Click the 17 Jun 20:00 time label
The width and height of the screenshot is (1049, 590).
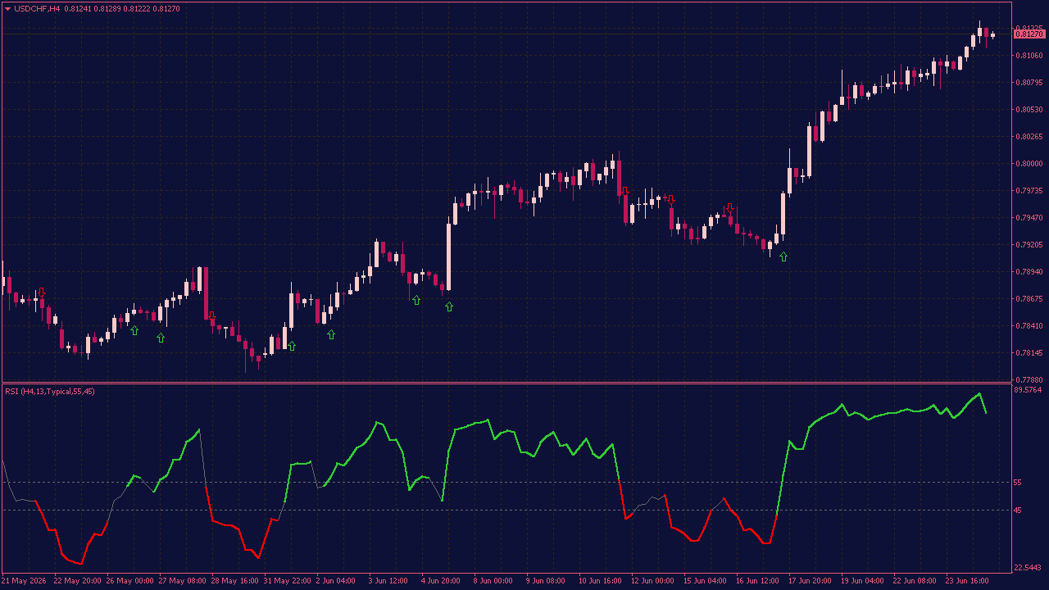[810, 581]
